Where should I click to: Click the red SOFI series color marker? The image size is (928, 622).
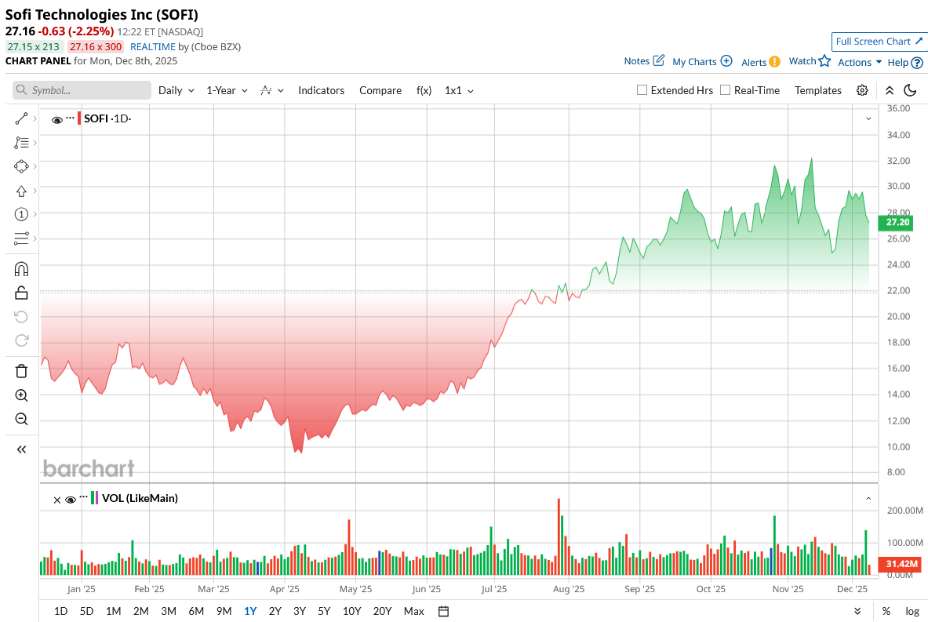click(79, 118)
